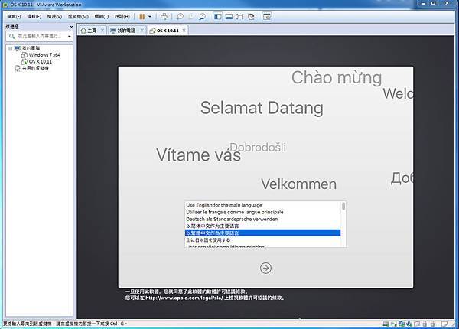Screen dimensions: 459x329
Task: Maximize the VMware Workstation window
Action: click(x=433, y=4)
